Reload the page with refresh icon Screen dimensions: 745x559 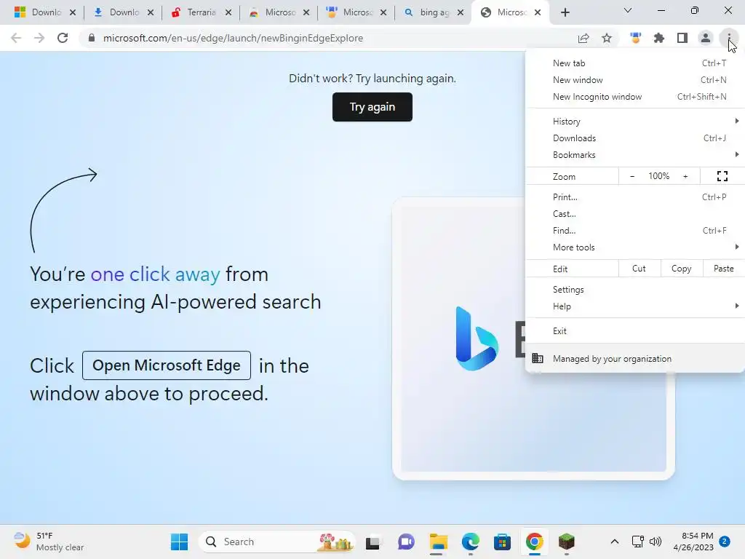[x=63, y=38]
